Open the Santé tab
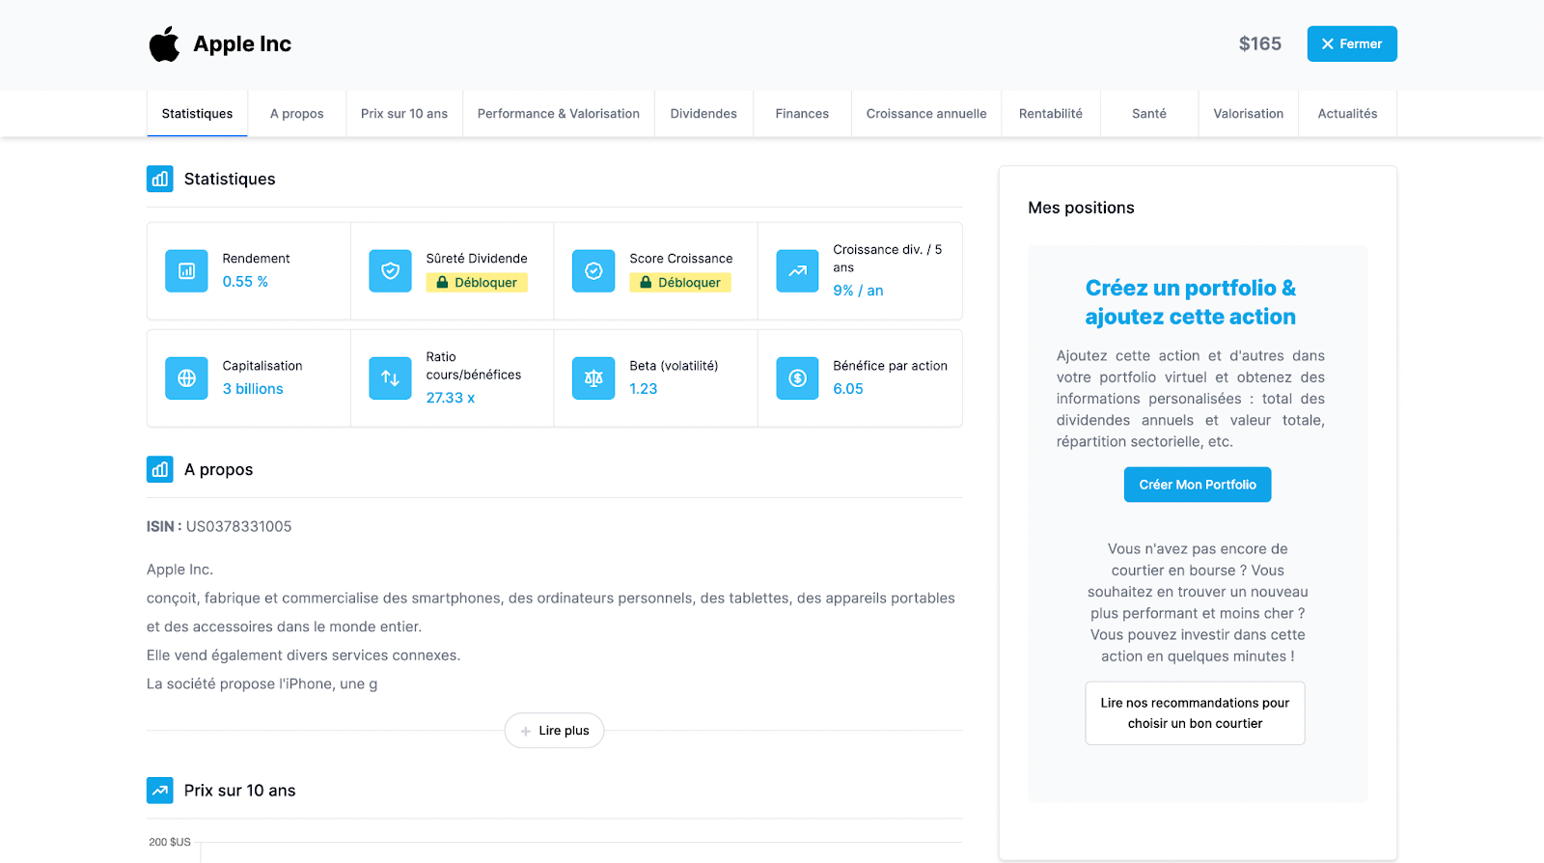The height and width of the screenshot is (863, 1544). [1149, 114]
